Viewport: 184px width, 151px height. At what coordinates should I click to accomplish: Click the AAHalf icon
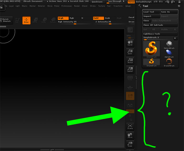click(x=130, y=69)
